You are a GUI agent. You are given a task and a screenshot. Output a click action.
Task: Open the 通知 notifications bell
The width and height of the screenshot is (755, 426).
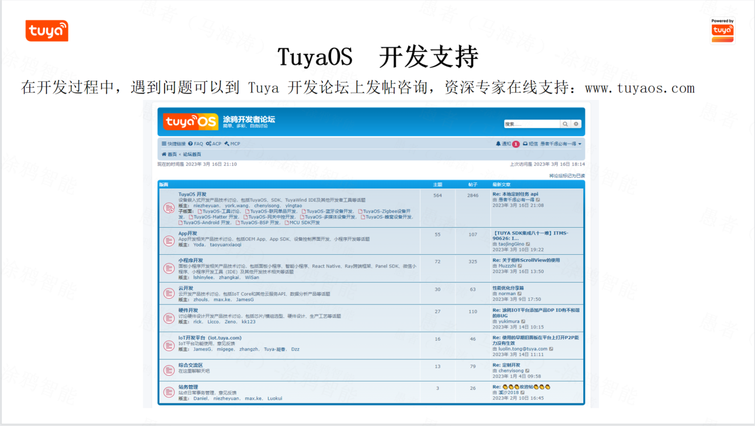click(x=503, y=144)
